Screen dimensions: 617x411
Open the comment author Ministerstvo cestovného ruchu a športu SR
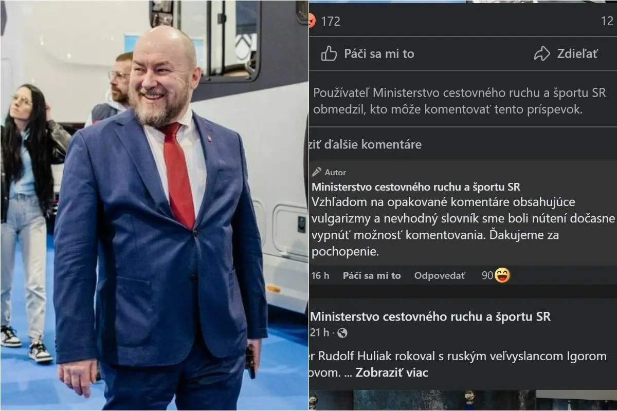416,188
